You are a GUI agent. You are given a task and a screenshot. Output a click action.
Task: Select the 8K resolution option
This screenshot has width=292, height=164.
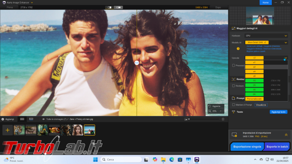(254, 94)
